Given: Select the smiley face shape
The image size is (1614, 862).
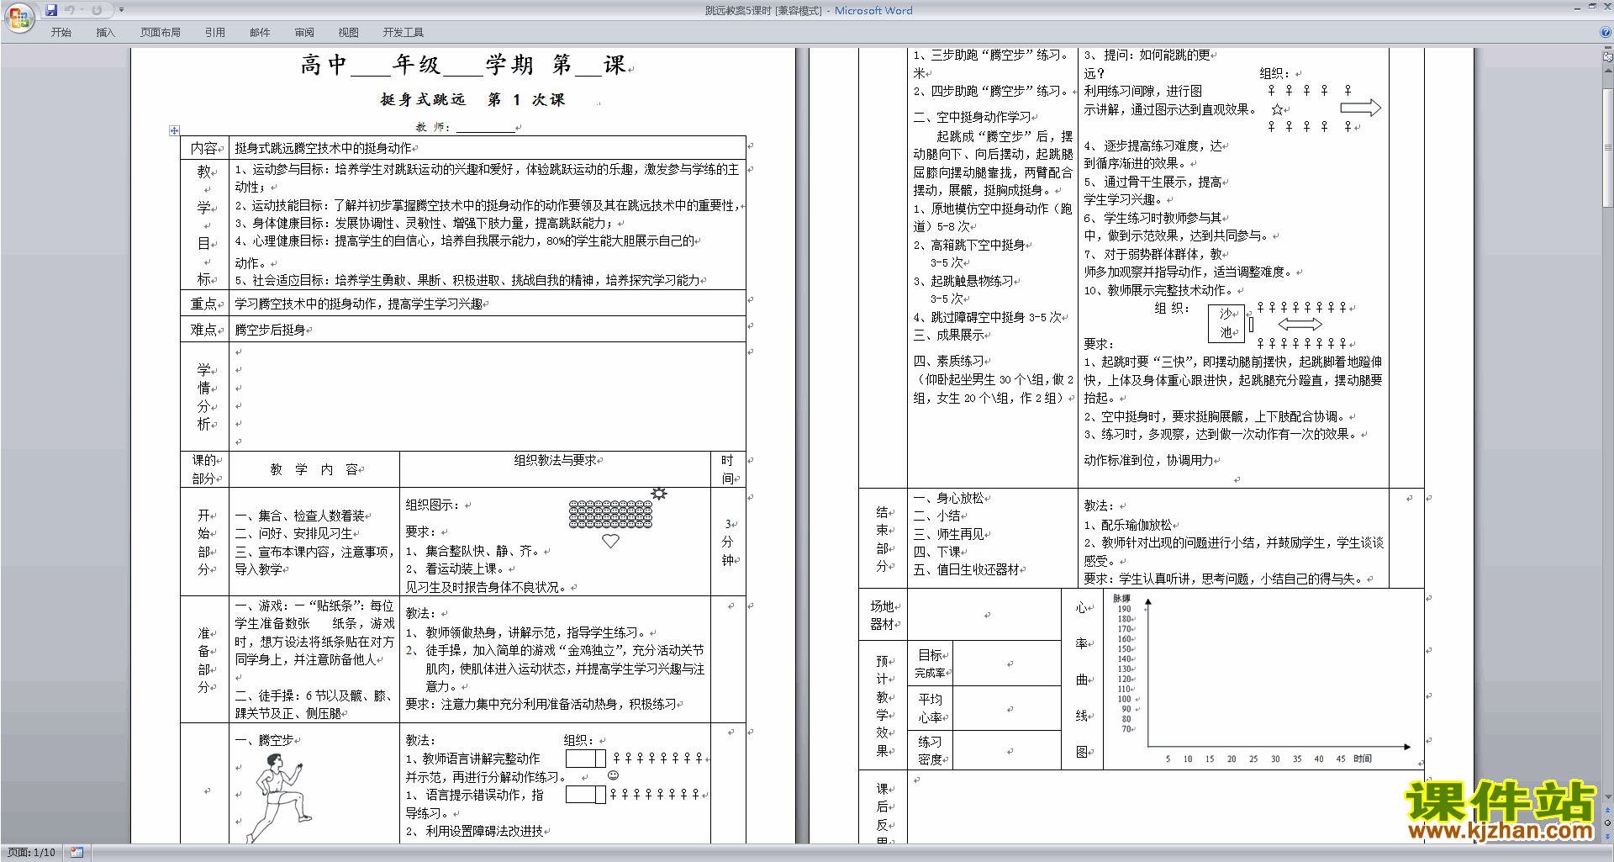Looking at the screenshot, I should click(613, 775).
